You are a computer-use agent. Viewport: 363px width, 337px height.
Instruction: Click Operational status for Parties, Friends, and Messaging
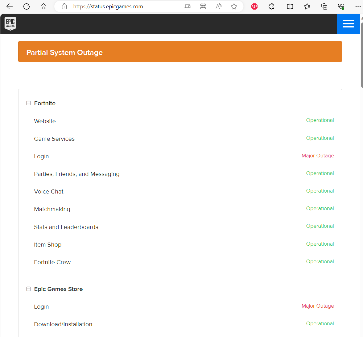[x=320, y=173]
